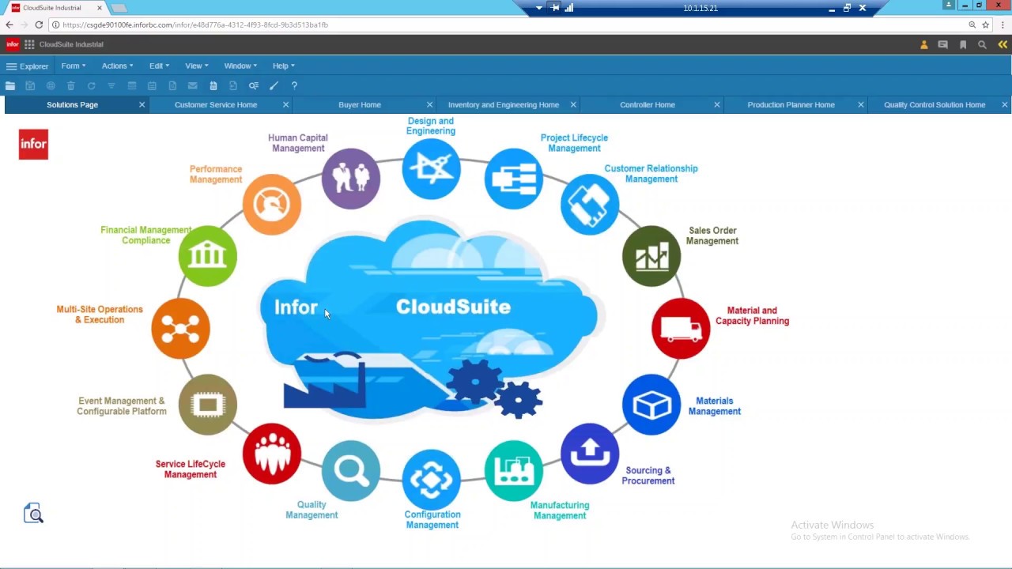This screenshot has width=1012, height=569.
Task: Close the Customer Service Home tab
Action: pyautogui.click(x=285, y=104)
